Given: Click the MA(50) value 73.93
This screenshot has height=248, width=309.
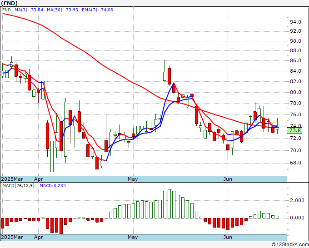Looking at the screenshot, I should (72, 10).
